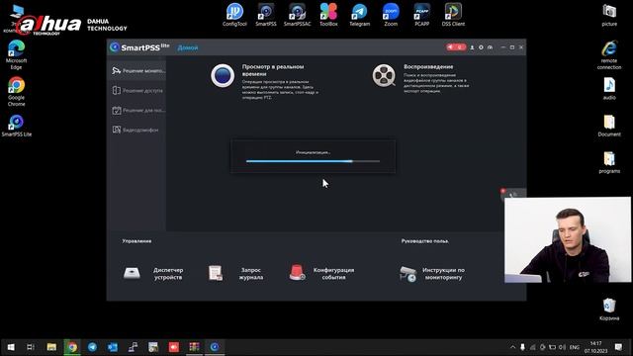Image resolution: width=633 pixels, height=356 pixels.
Task: Open the Windows Start menu
Action: [x=11, y=347]
